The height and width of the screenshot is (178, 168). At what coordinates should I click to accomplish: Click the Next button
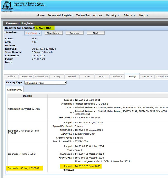point(95,33)
